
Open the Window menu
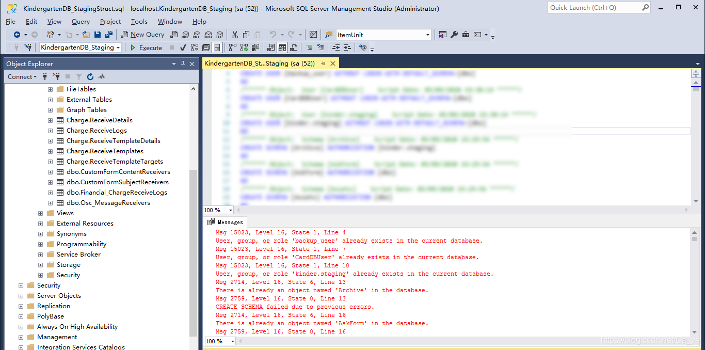170,21
